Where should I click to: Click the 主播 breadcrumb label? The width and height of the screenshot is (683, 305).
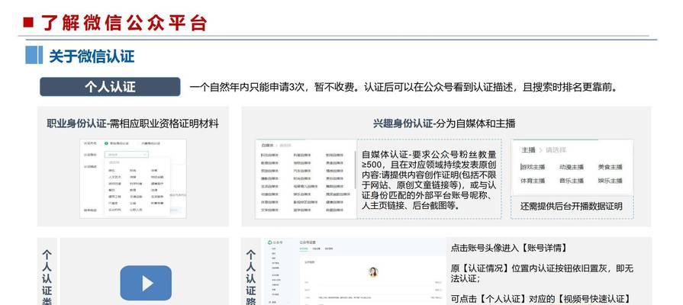pos(528,149)
